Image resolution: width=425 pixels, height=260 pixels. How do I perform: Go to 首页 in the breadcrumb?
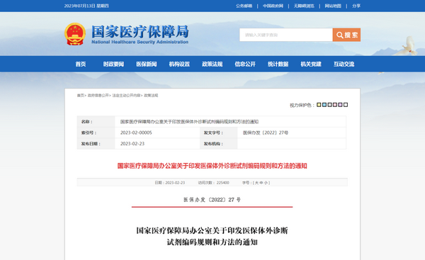[x=81, y=96]
